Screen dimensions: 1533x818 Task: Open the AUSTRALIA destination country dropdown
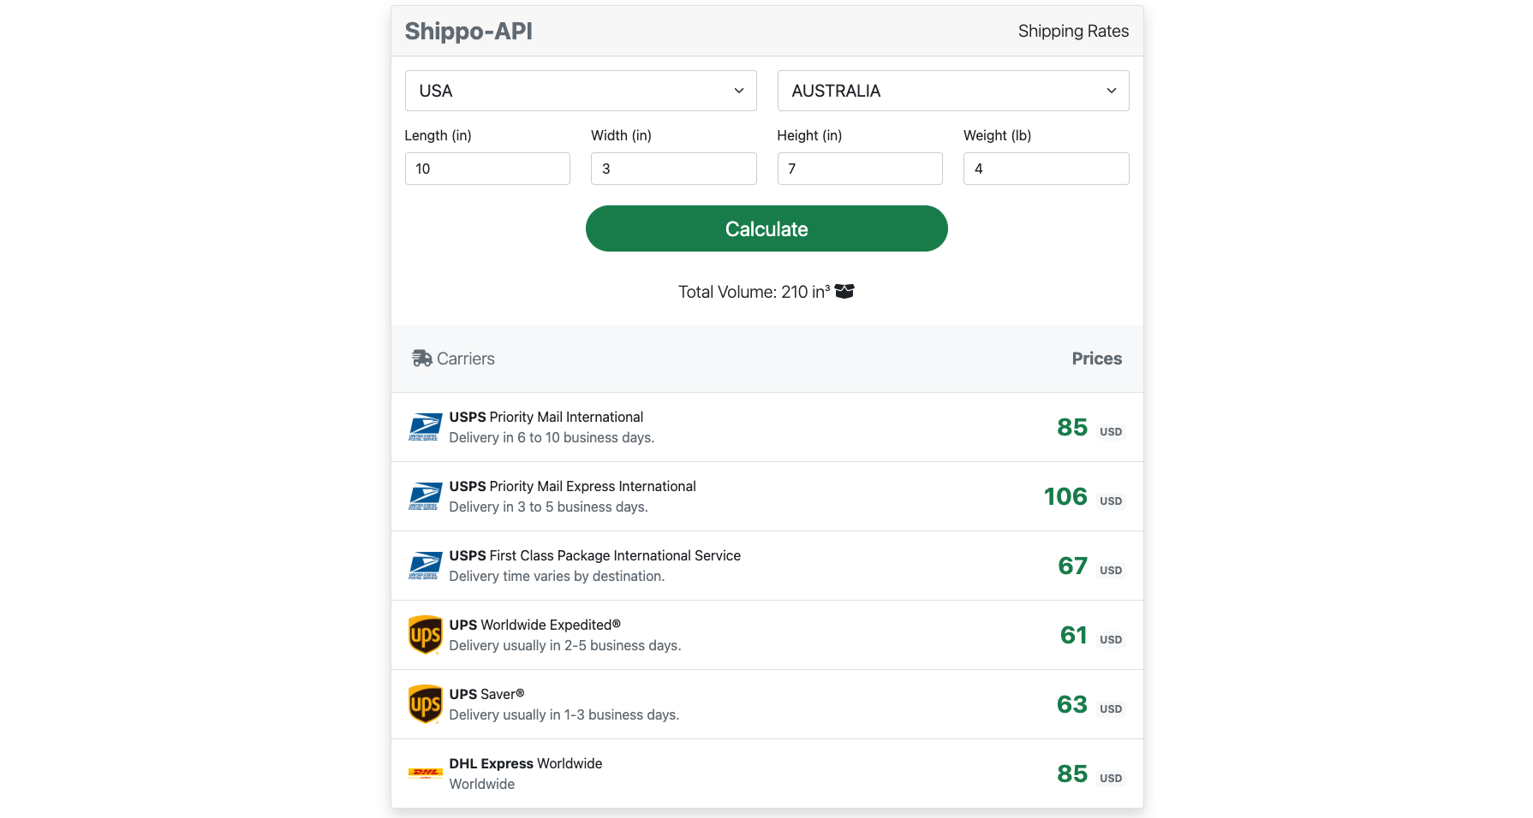(x=952, y=91)
